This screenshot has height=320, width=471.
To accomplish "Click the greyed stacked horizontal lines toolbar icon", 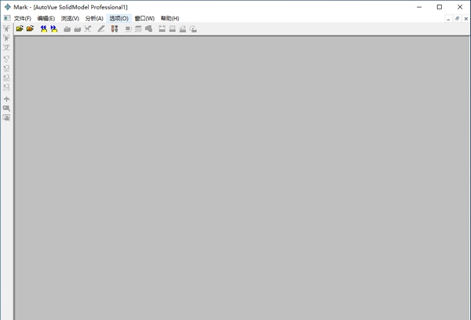I will (x=138, y=29).
